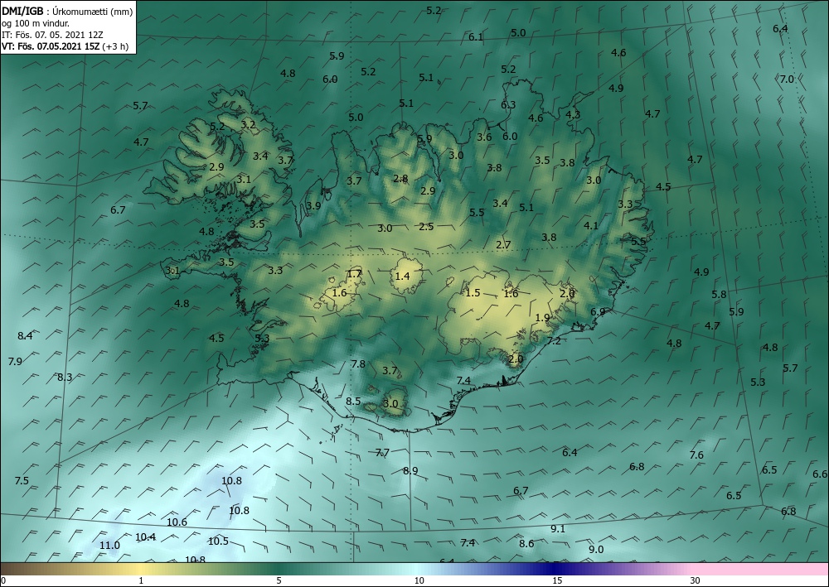
Task: Click the 2.5 value on the map
Action: point(426,227)
